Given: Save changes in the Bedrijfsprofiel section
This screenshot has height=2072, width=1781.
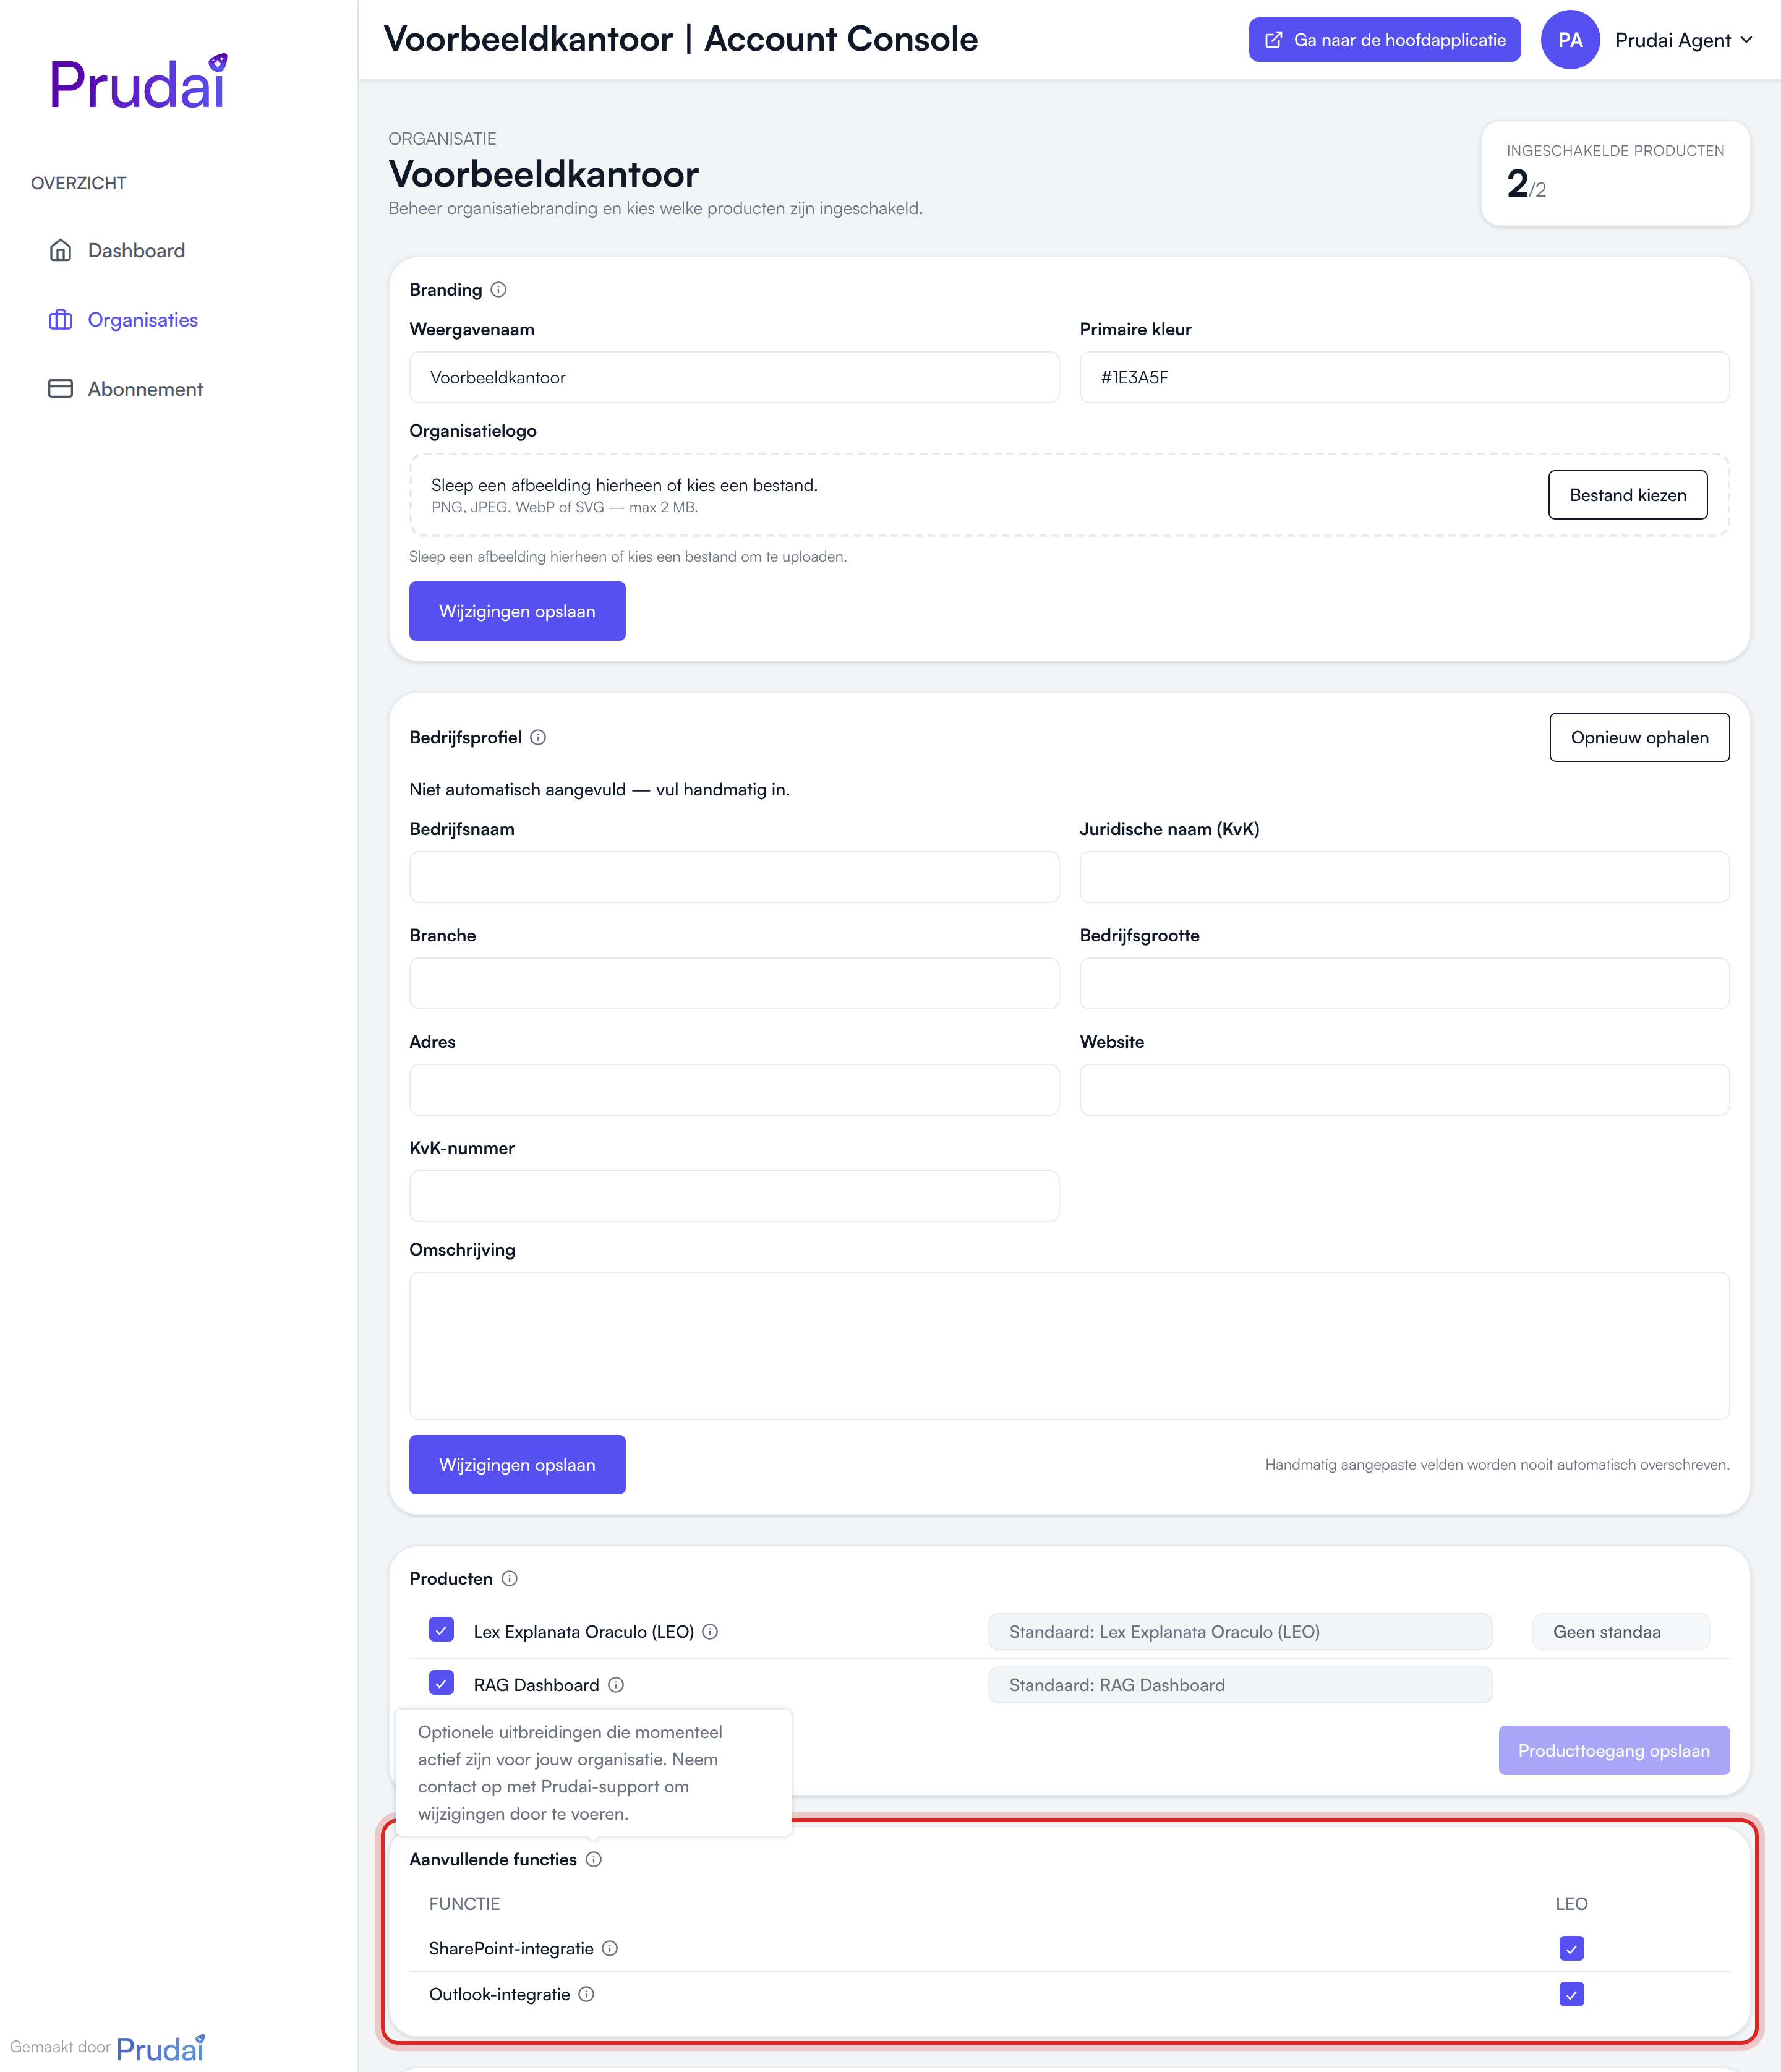Looking at the screenshot, I should [517, 1465].
